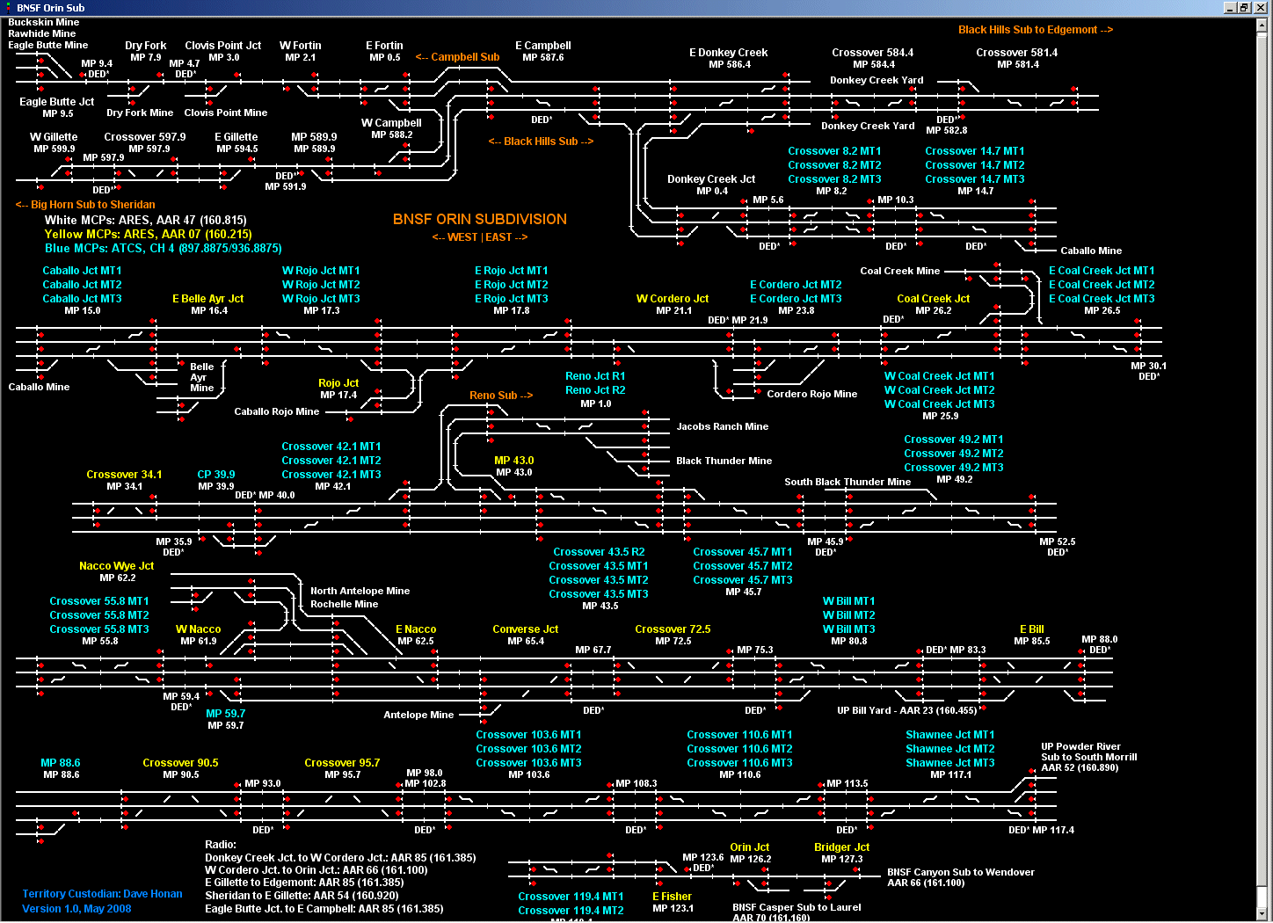
Task: Follow the Black Hills Sub to Edgemont link
Action: tap(1035, 30)
